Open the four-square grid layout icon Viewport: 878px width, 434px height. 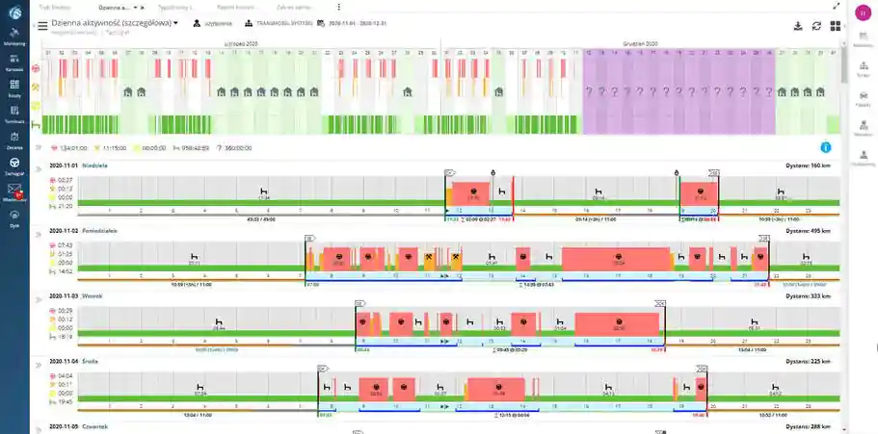point(836,26)
